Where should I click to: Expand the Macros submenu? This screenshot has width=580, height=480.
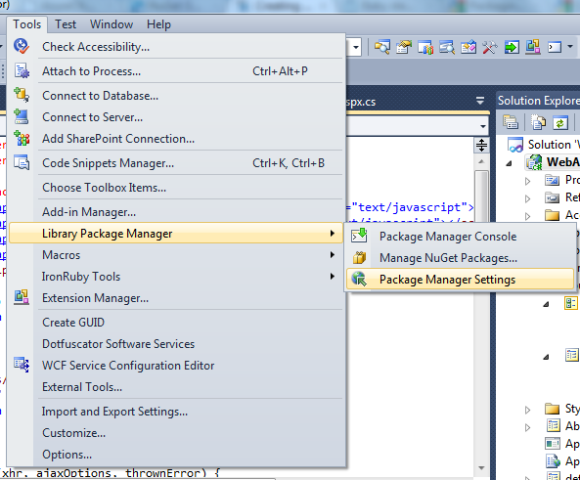click(176, 255)
